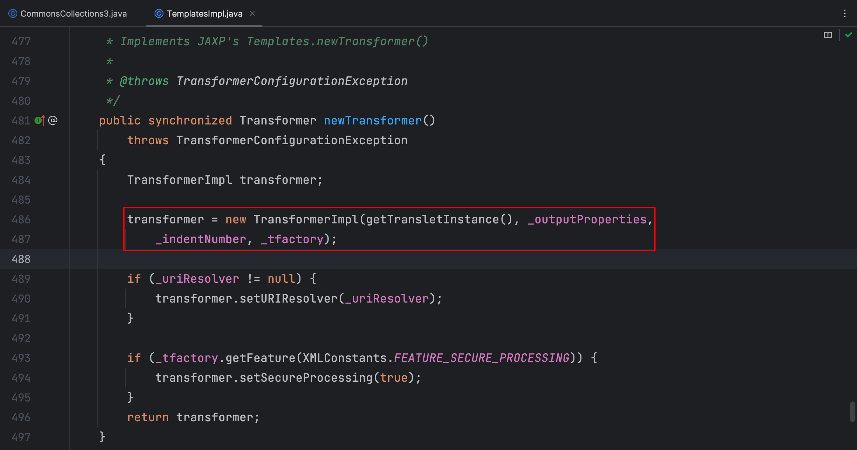Close the TemplatesImpl.java tab
857x450 pixels.
252,13
